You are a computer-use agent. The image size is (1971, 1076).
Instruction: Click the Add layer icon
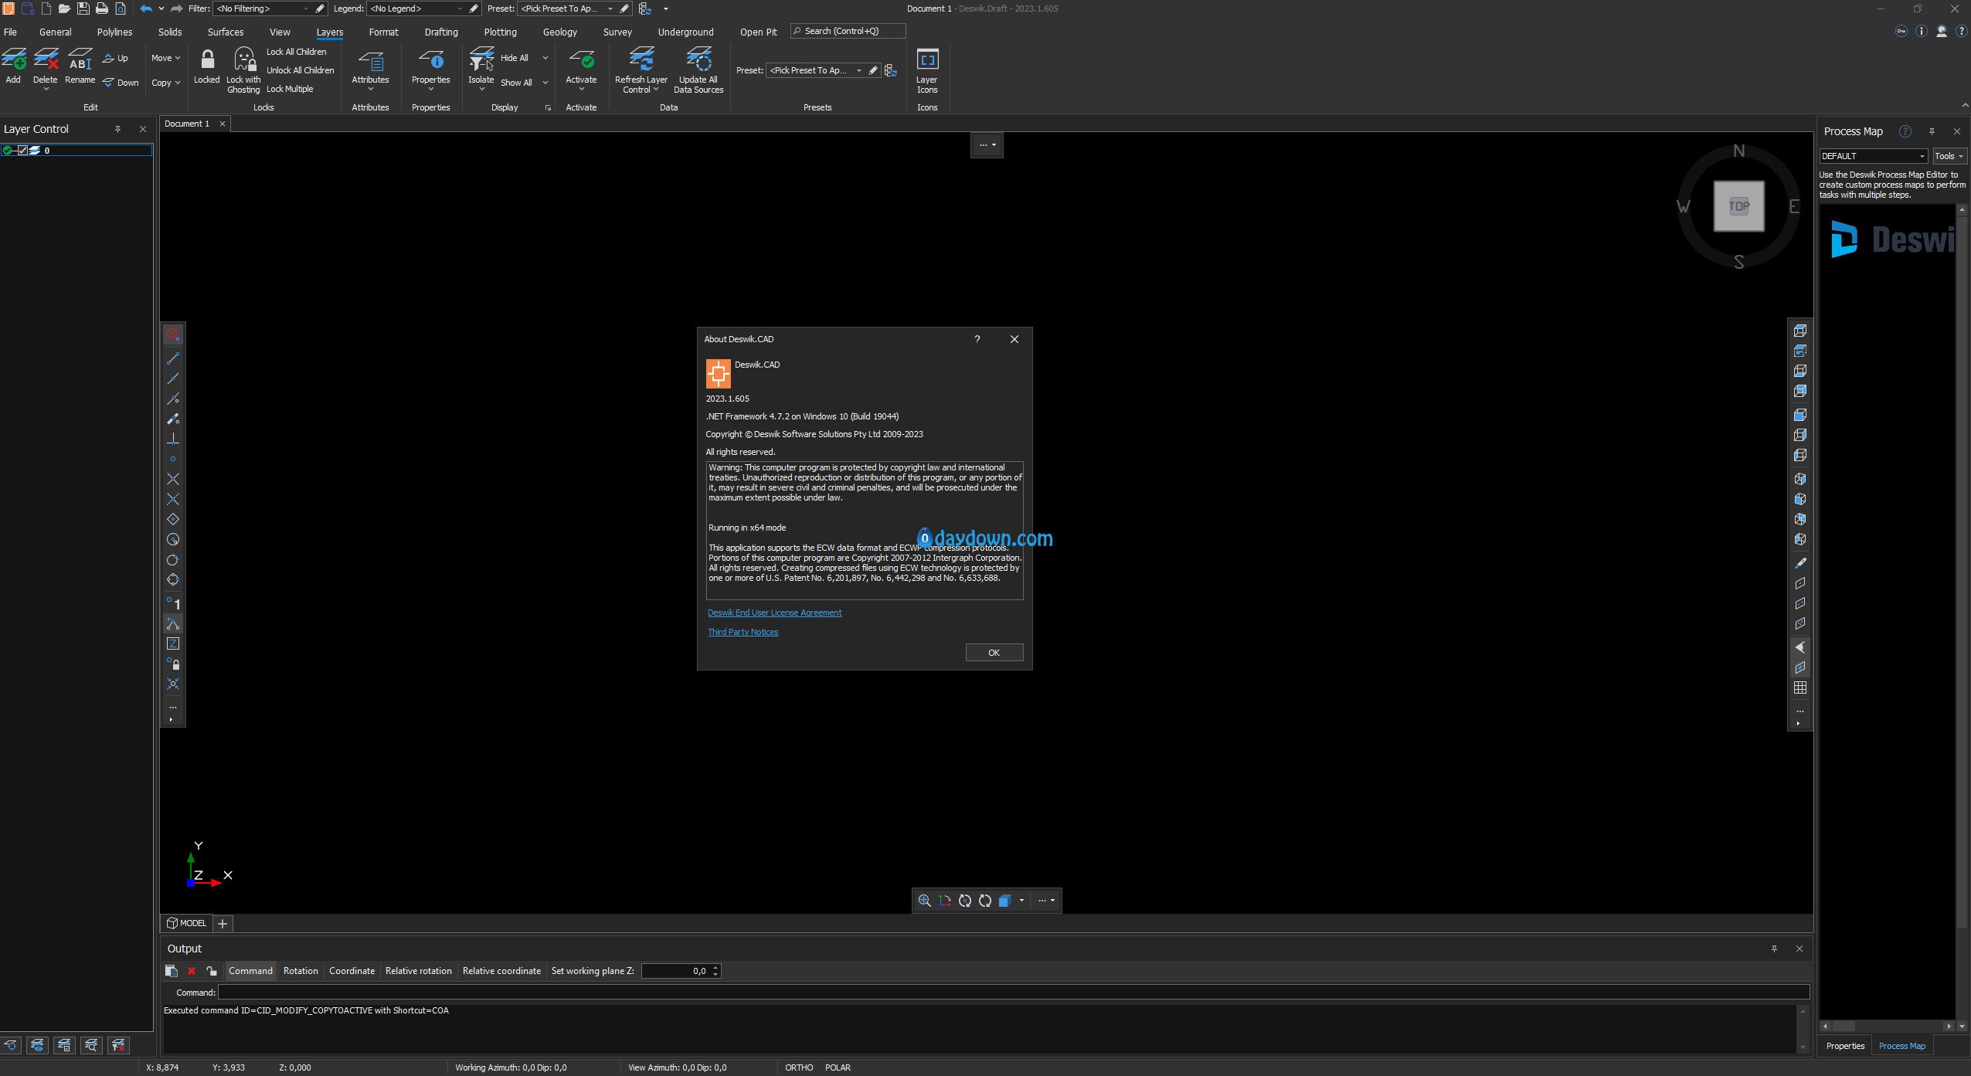(x=13, y=59)
